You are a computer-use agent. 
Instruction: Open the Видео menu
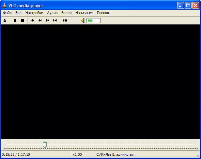[x=67, y=13]
